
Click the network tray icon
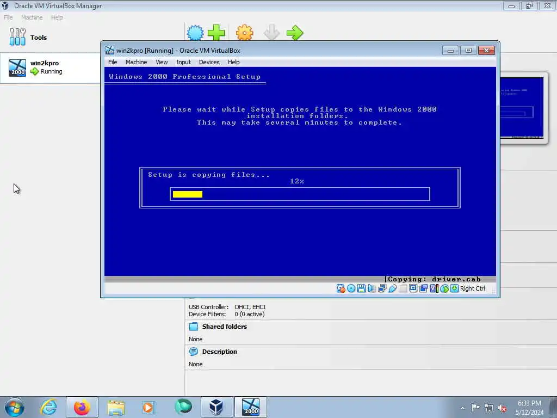tap(489, 408)
